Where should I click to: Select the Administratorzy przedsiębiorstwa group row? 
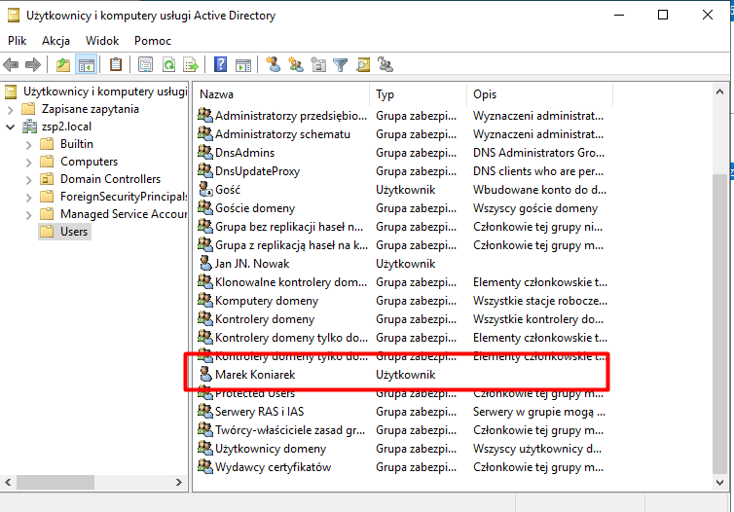403,115
